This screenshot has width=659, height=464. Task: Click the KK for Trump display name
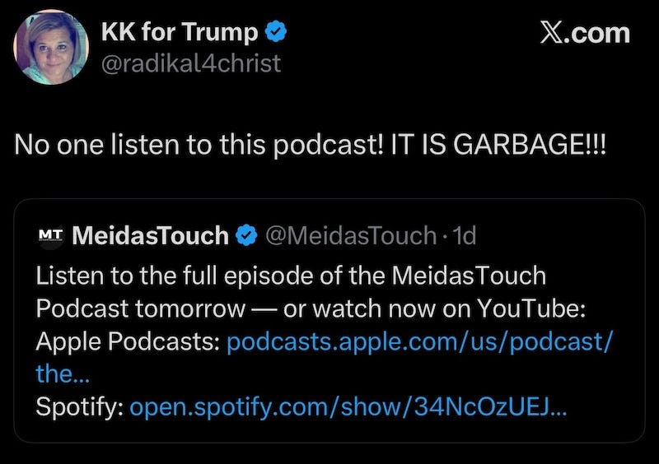coord(179,32)
